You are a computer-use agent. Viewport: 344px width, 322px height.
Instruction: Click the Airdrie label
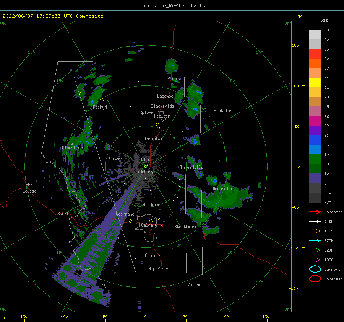[151, 204]
